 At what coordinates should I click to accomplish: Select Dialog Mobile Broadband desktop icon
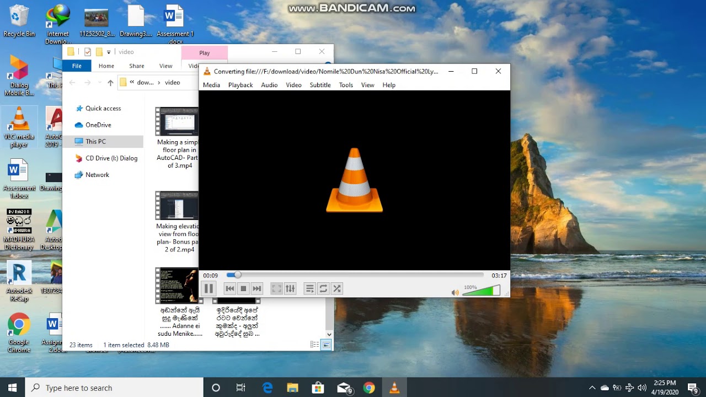[x=19, y=76]
